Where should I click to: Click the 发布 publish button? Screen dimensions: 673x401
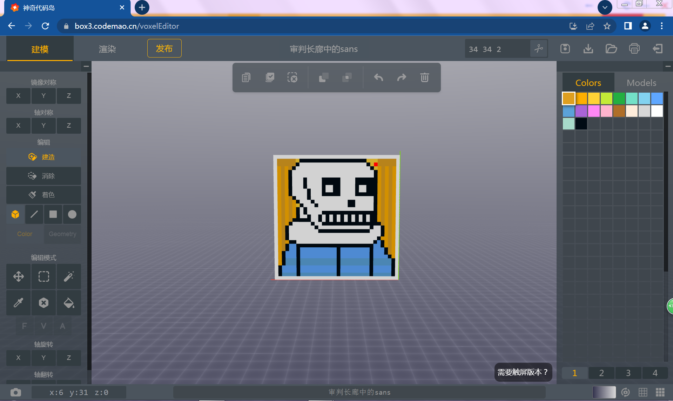click(x=164, y=48)
